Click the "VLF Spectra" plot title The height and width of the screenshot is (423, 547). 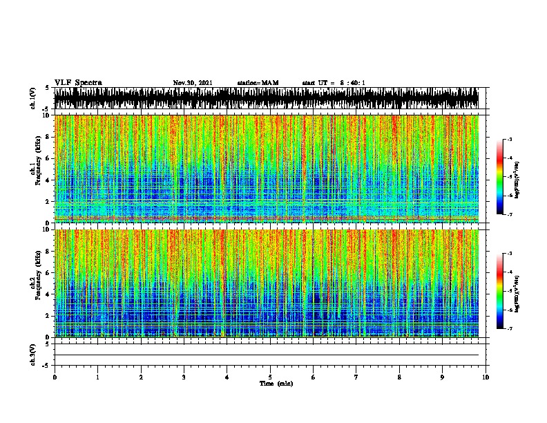[x=78, y=83]
